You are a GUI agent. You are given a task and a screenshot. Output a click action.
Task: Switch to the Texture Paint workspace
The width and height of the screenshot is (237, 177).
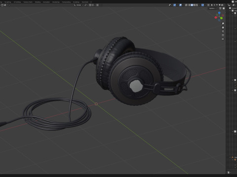click(28, 2)
